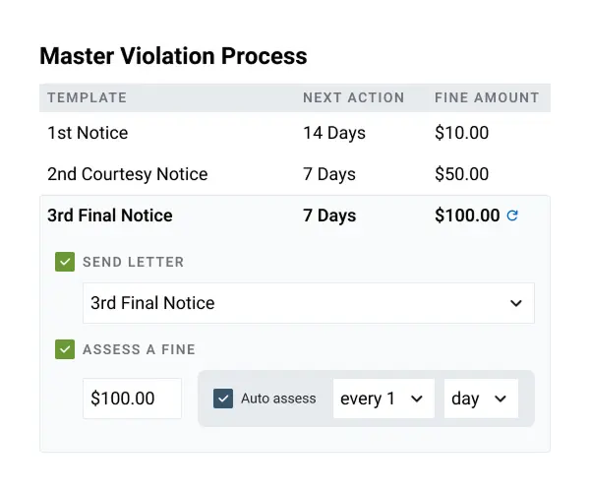This screenshot has width=590, height=492.
Task: Select the 2nd Courtesy Notice row
Action: [128, 174]
